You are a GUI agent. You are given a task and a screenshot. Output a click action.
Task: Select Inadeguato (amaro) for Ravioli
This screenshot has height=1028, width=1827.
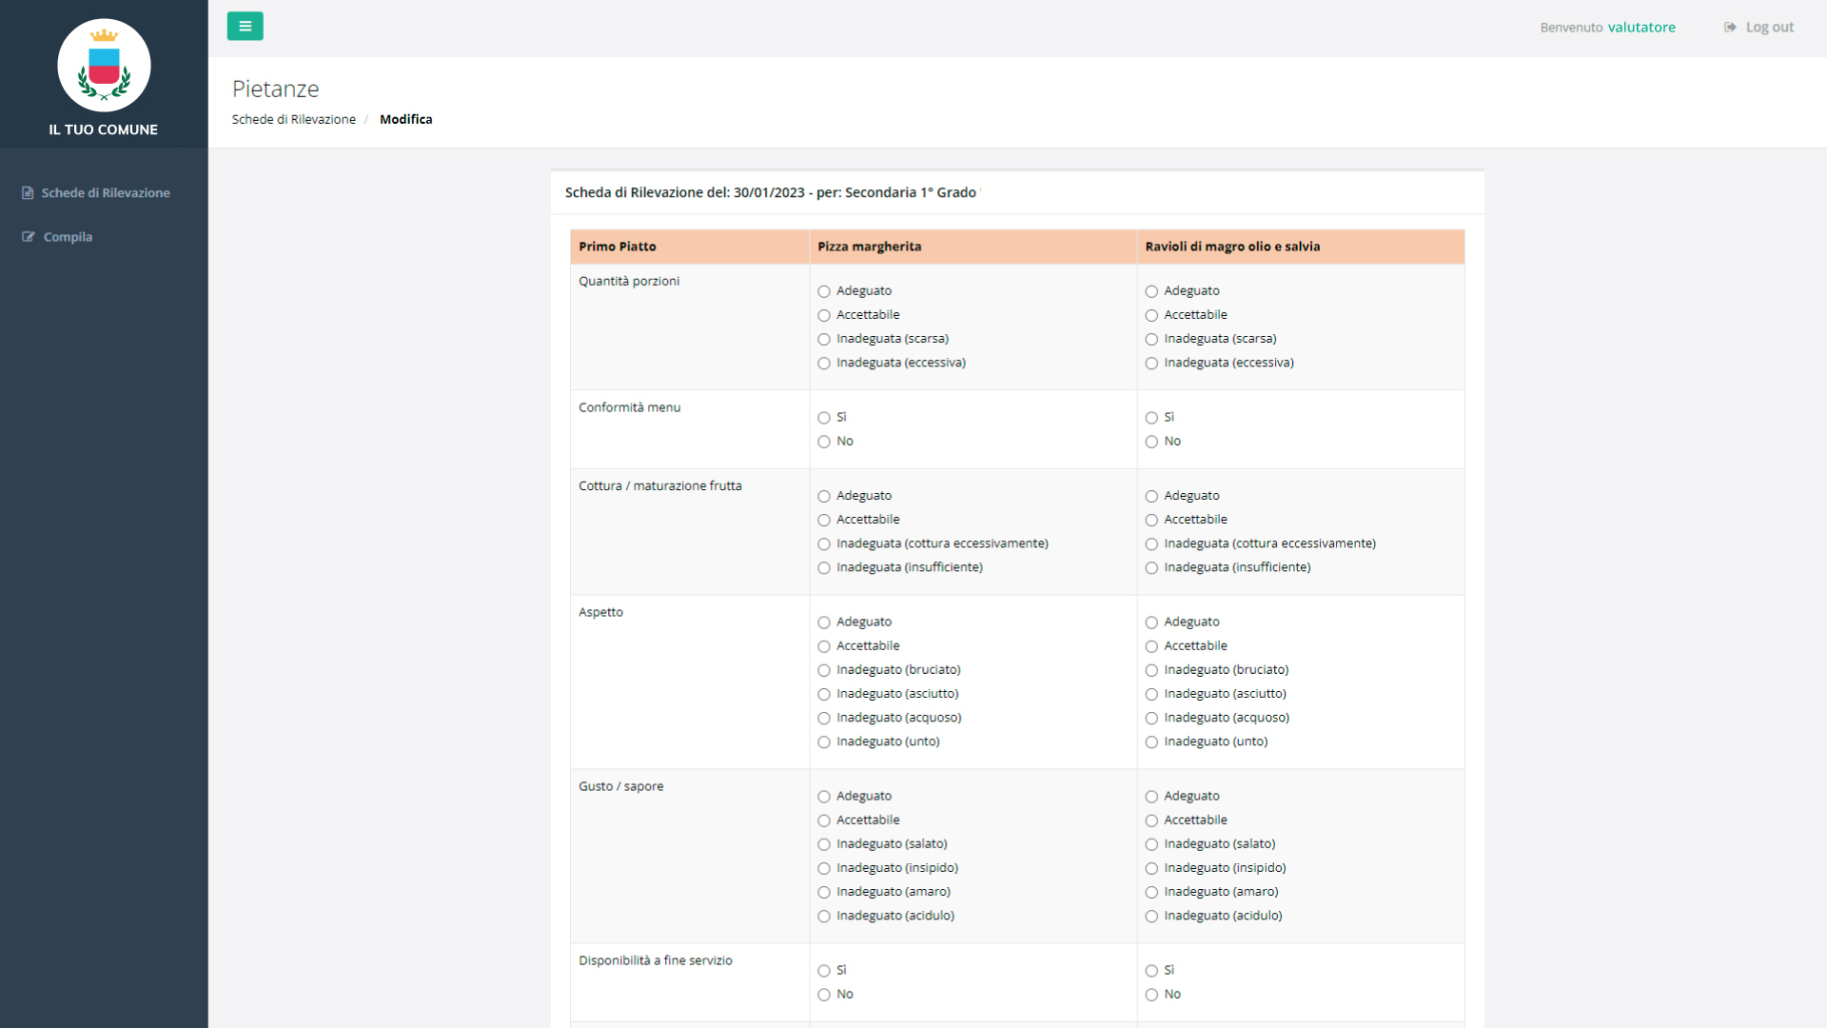tap(1151, 892)
